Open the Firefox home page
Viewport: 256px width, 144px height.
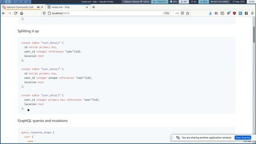point(22,13)
